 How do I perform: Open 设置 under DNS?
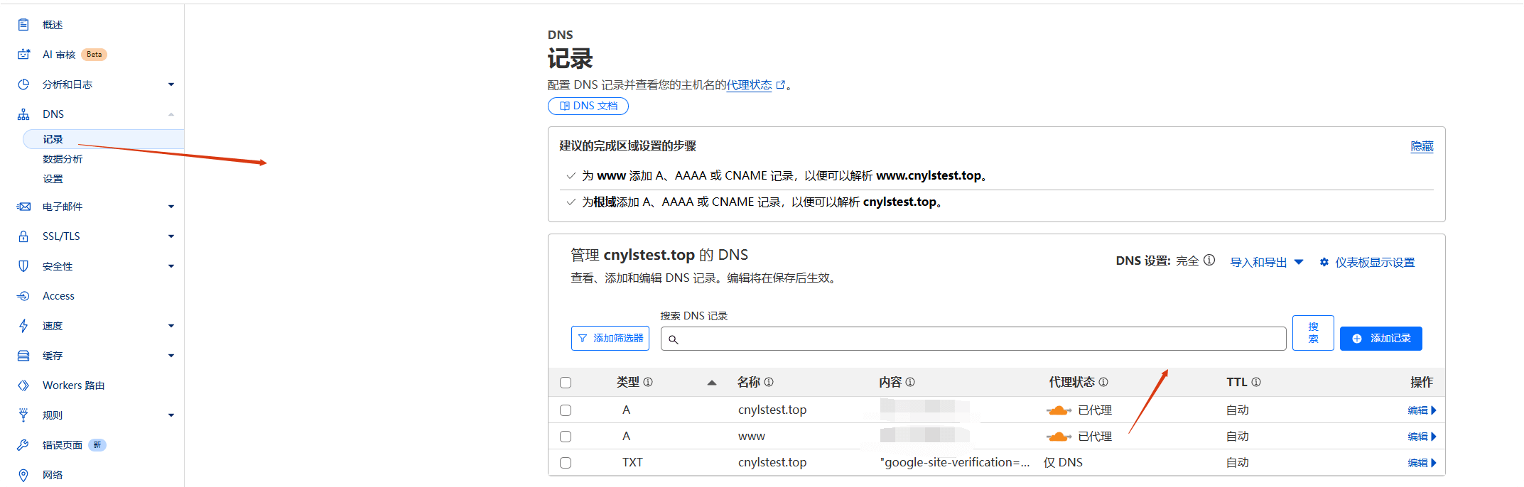coord(53,179)
